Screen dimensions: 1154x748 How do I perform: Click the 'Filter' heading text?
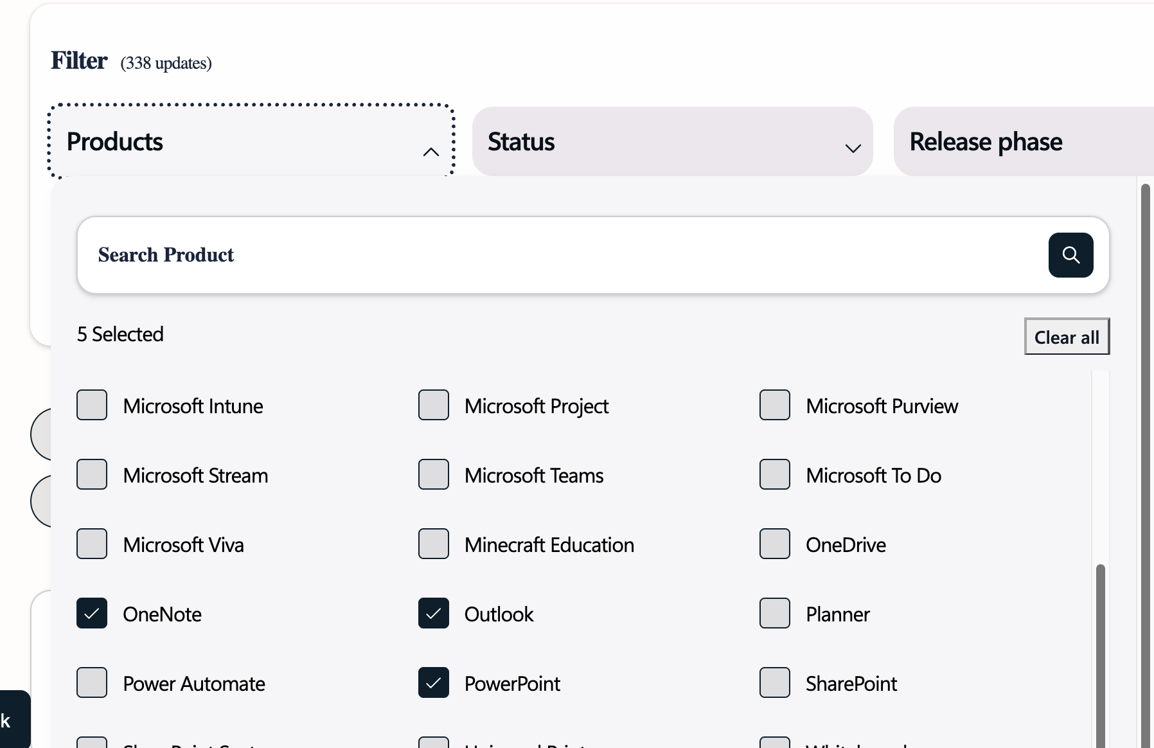click(79, 60)
